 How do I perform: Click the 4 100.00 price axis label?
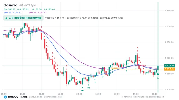[169, 89]
